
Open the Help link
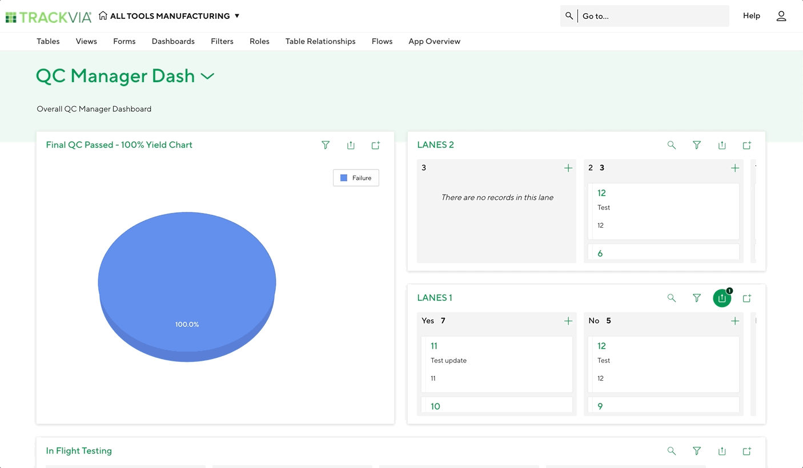751,16
